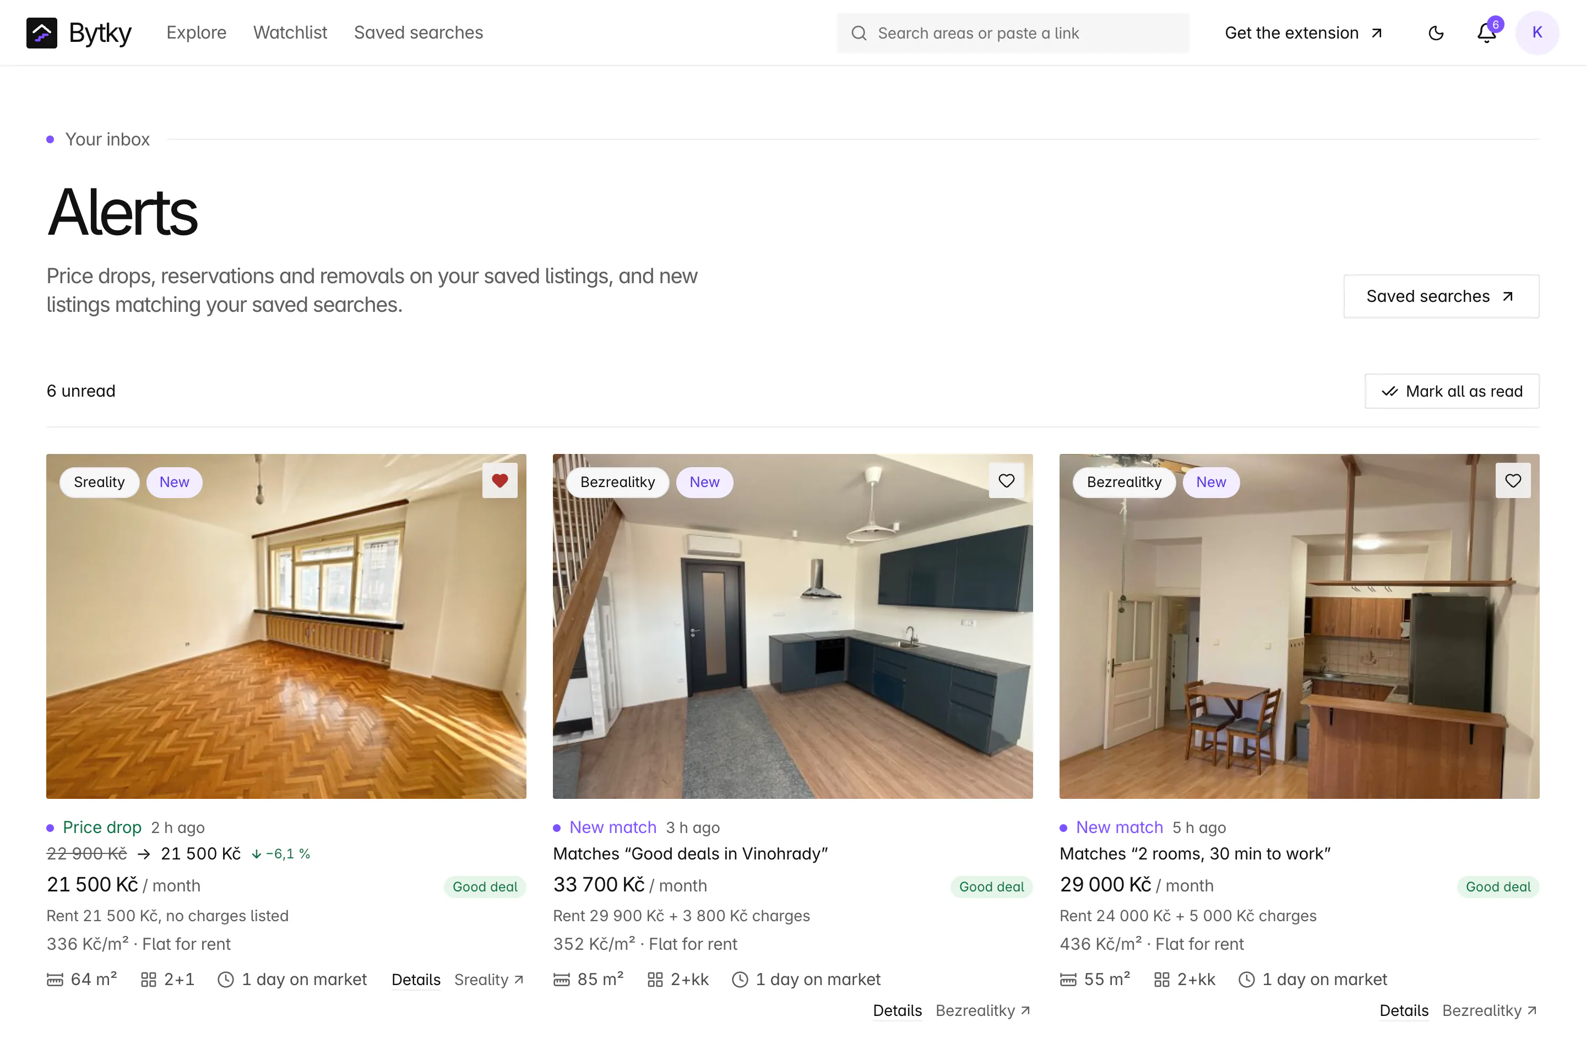Open the dark blue kitchen photo thumbnail
The height and width of the screenshot is (1049, 1586).
(792, 626)
